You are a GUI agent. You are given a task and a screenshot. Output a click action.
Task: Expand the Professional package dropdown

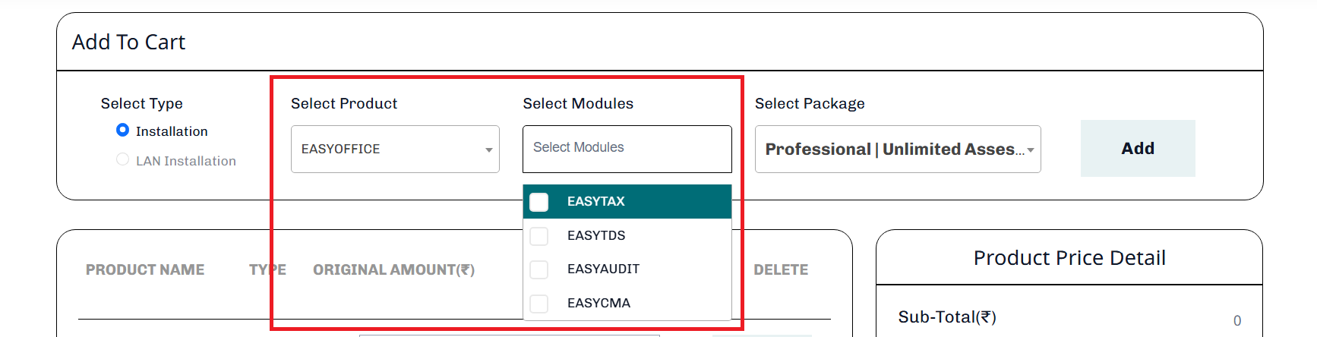897,149
